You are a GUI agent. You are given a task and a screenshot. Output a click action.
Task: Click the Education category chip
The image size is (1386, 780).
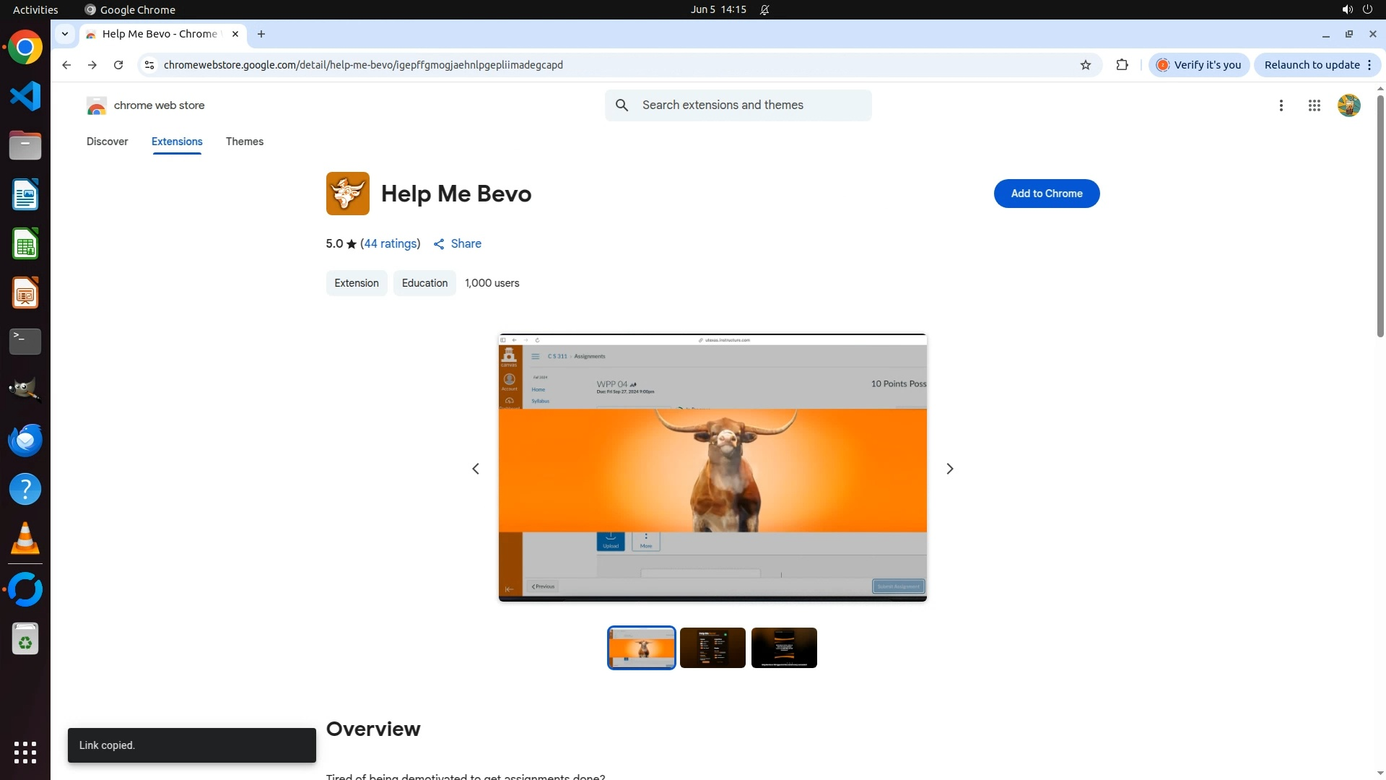[x=424, y=283]
